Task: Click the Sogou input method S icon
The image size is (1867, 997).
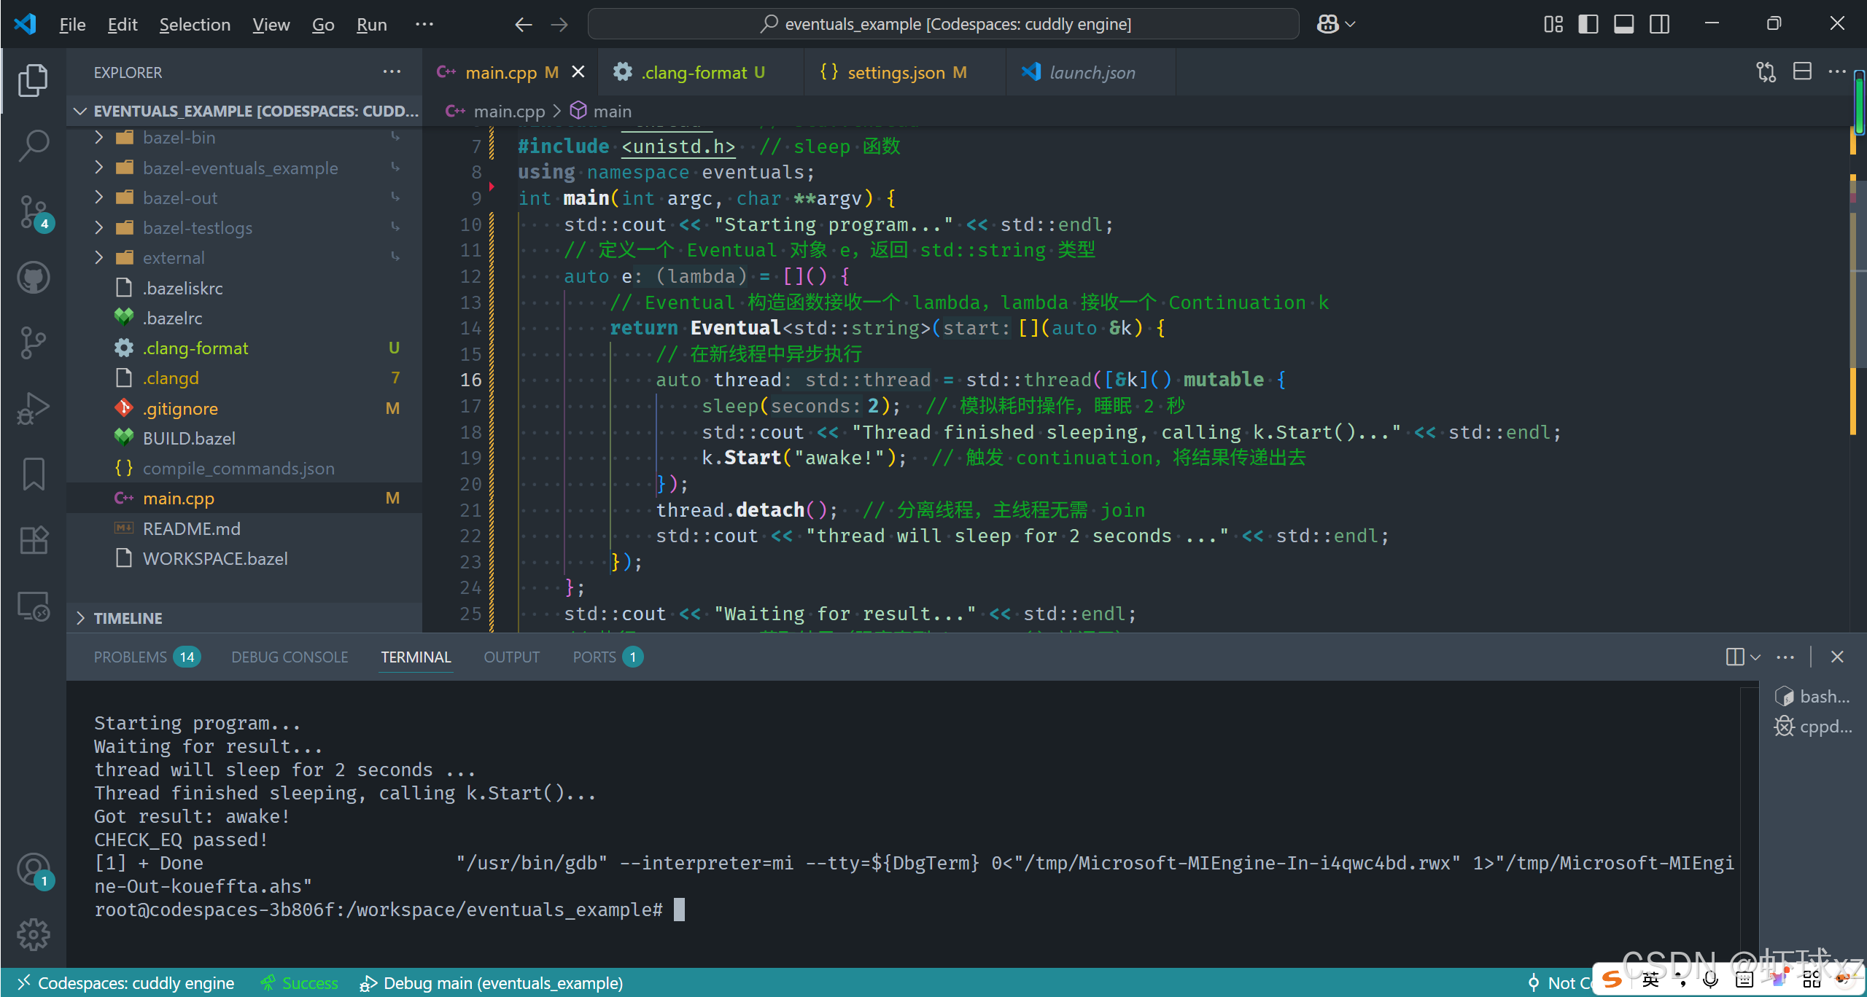Action: click(1612, 980)
